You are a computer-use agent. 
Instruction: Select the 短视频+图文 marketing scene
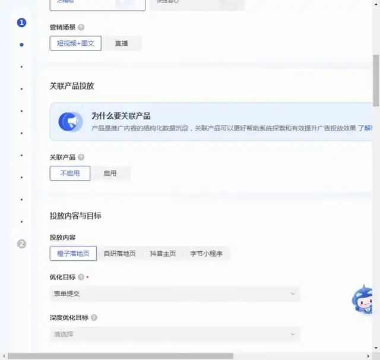pos(75,43)
